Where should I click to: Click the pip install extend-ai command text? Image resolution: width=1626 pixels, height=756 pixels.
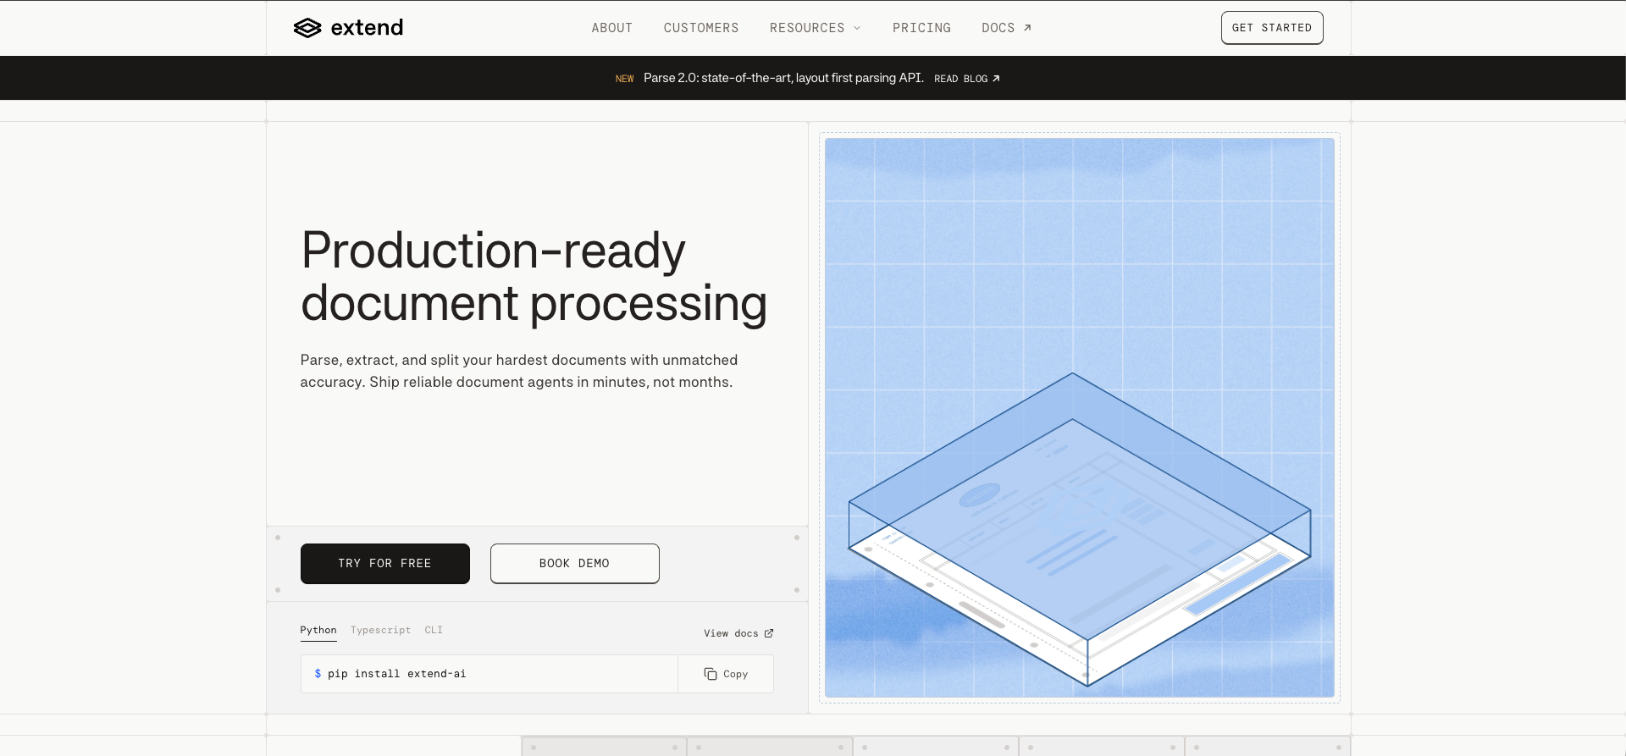coord(397,674)
